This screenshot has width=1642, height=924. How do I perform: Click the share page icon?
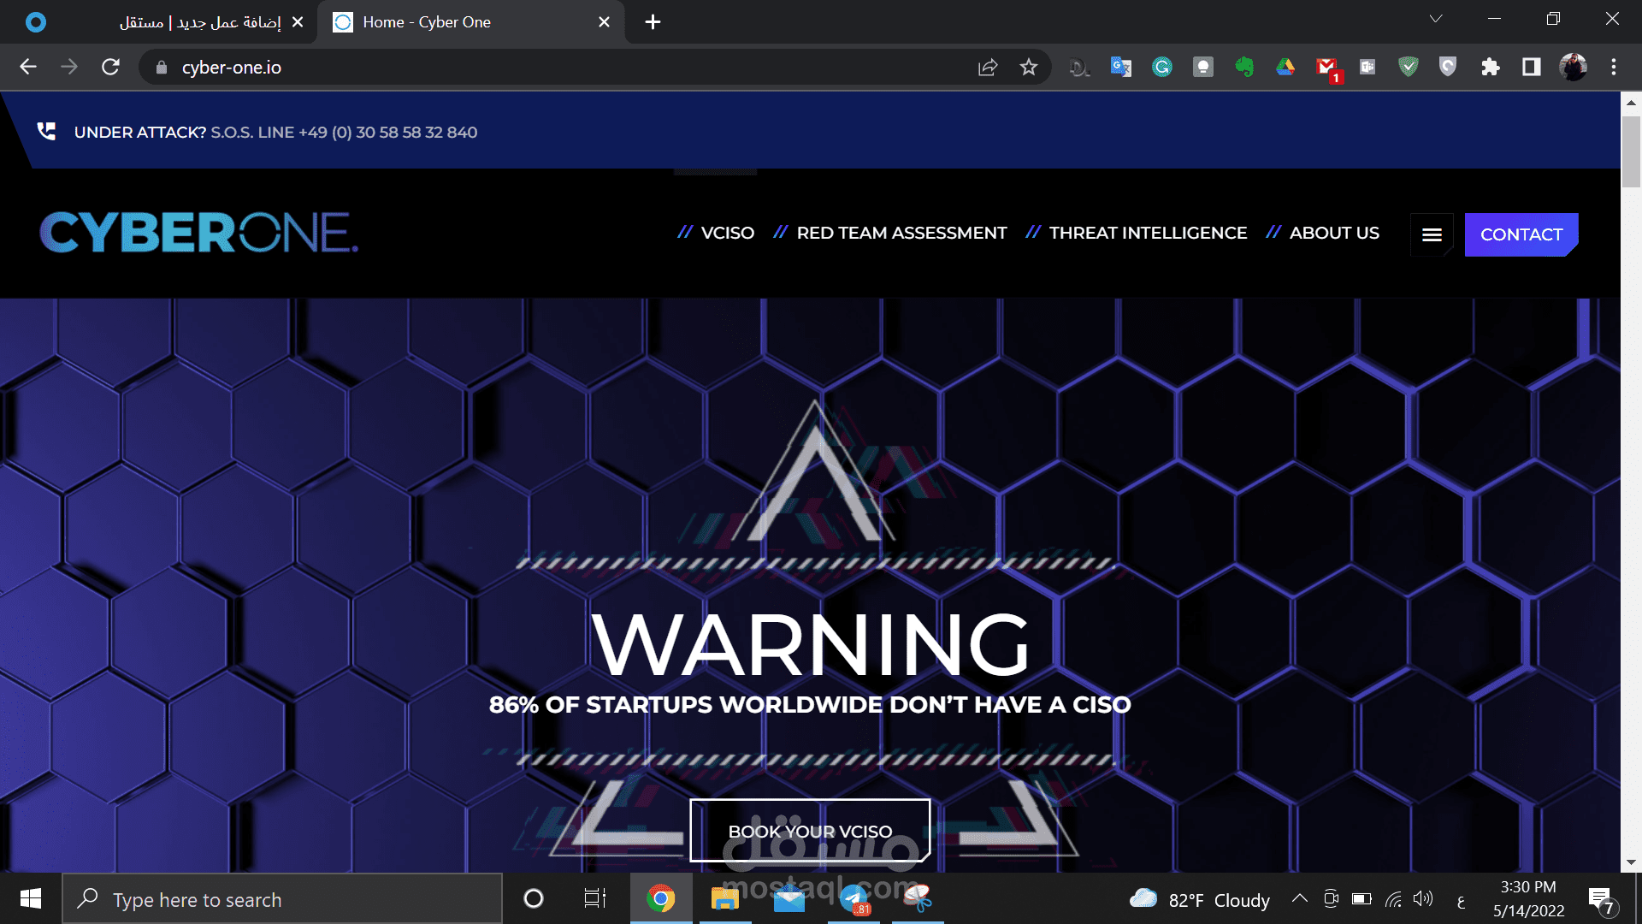click(x=987, y=67)
